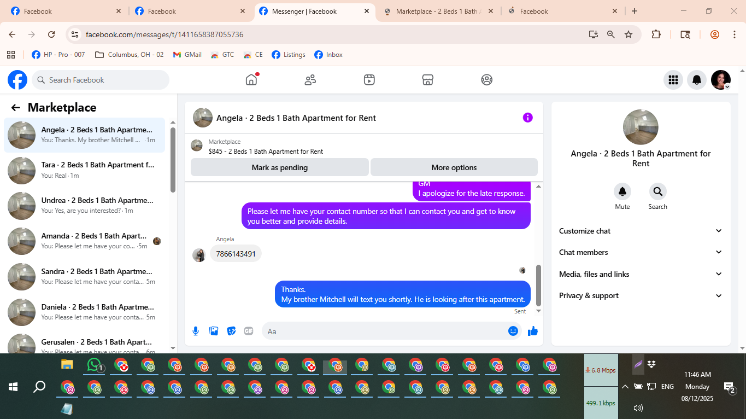Open a new Chrome tab

(x=634, y=11)
